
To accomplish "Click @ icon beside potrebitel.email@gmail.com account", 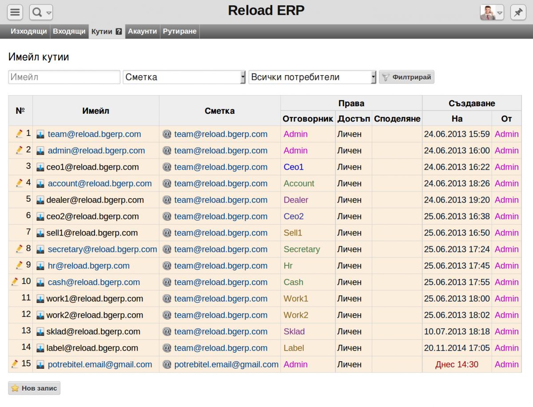I will (x=167, y=364).
